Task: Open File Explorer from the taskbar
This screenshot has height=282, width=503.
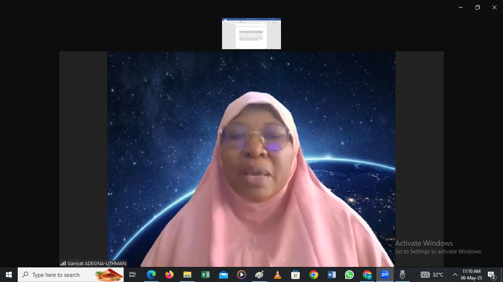Action: pyautogui.click(x=187, y=275)
